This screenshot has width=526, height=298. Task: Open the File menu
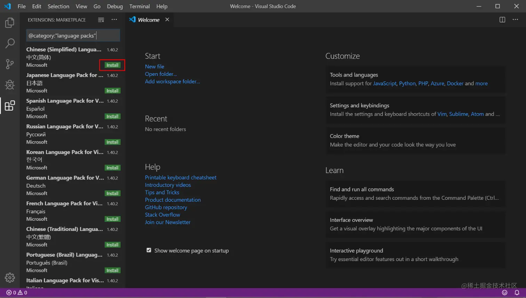(22, 6)
